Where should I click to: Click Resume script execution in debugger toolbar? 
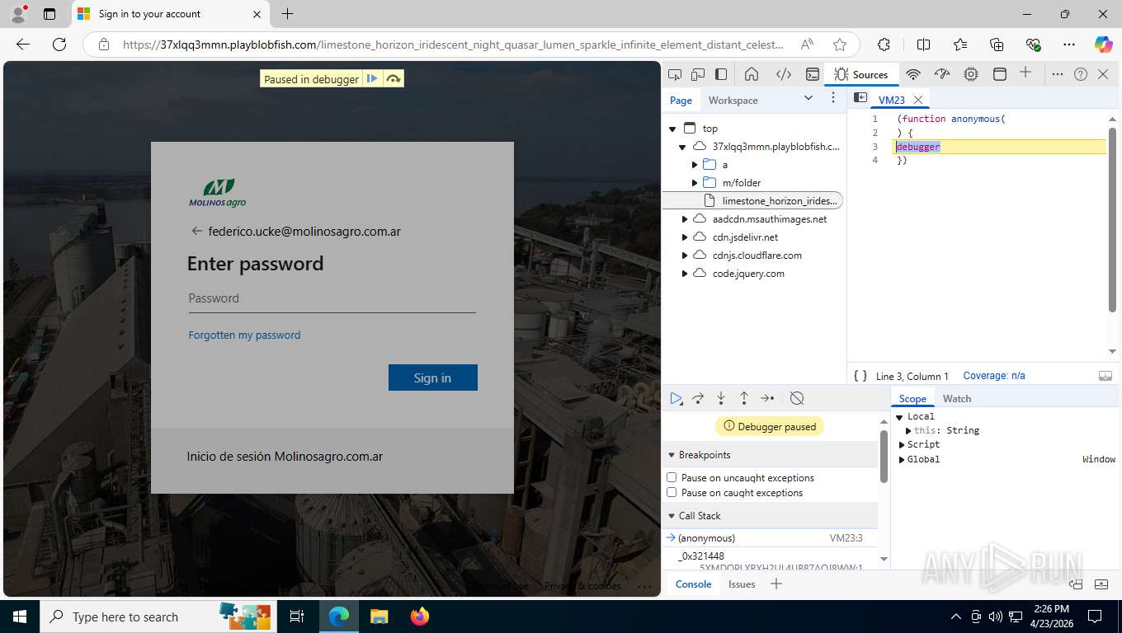click(676, 398)
